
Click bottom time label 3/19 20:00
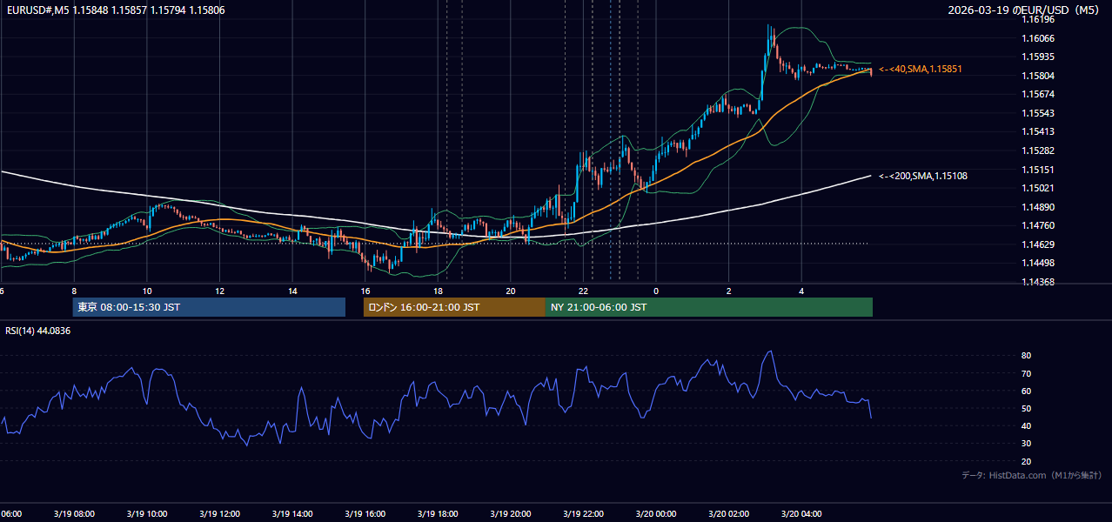(511, 514)
